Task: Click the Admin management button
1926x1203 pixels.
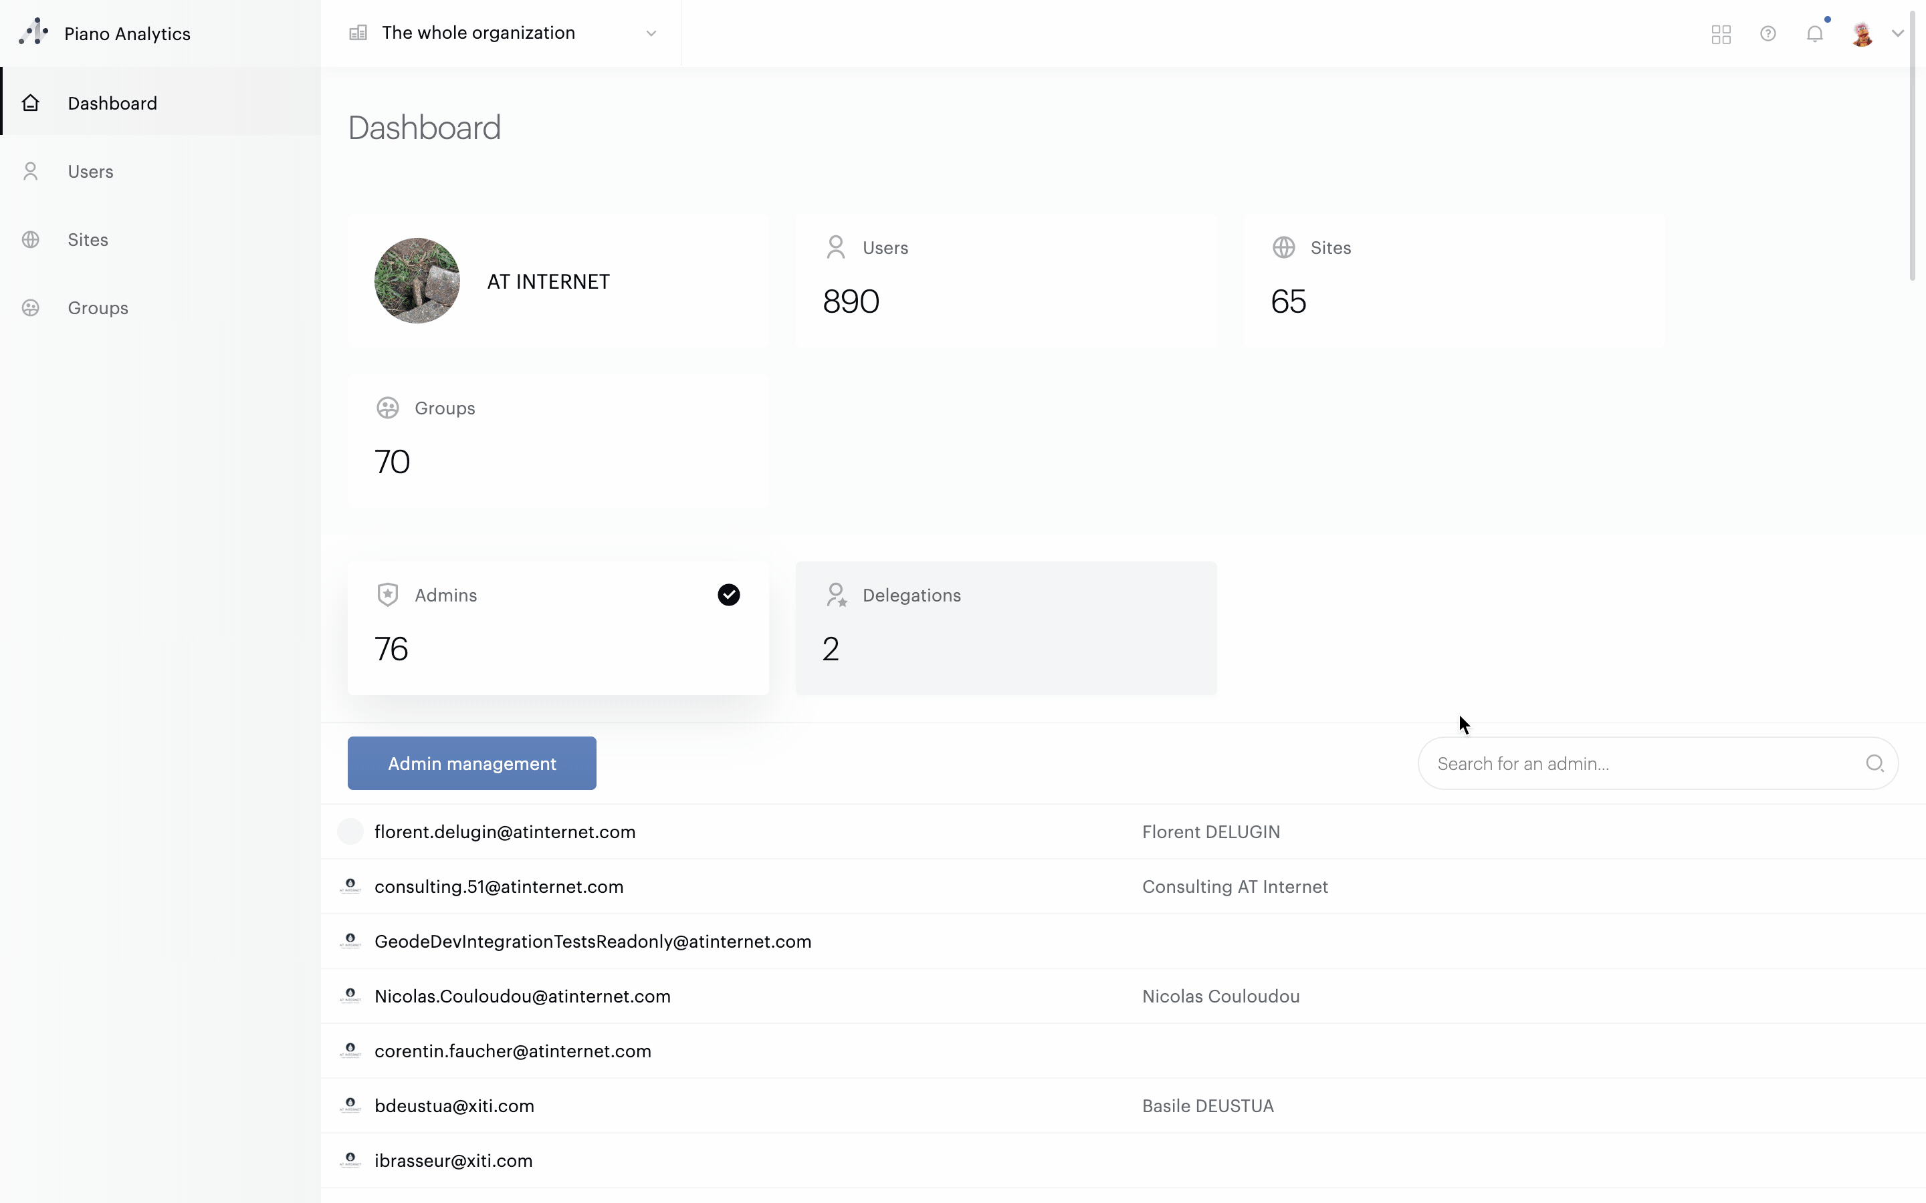Action: pos(471,763)
